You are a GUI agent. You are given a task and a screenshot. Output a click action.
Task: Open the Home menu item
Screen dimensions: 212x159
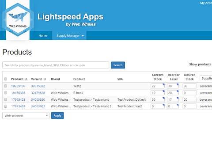43,35
